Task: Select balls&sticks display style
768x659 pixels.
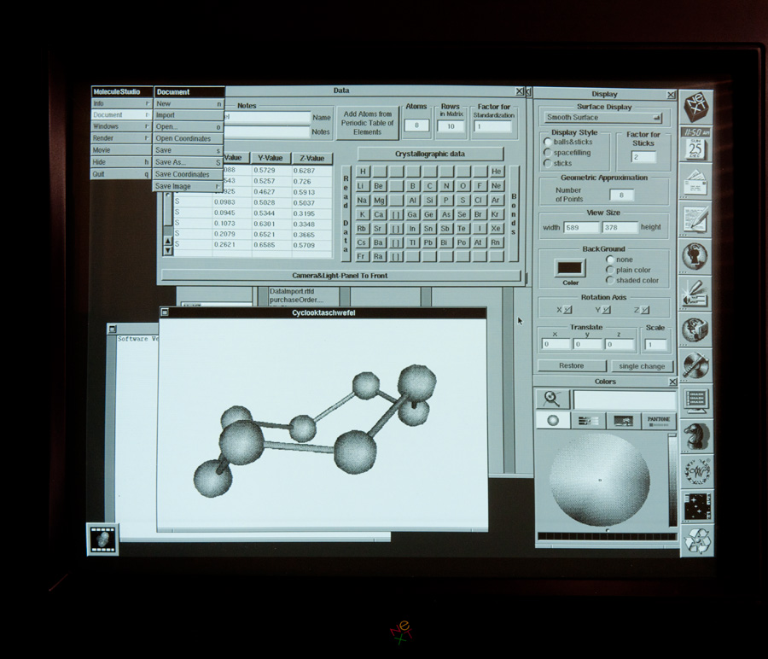Action: click(x=548, y=143)
